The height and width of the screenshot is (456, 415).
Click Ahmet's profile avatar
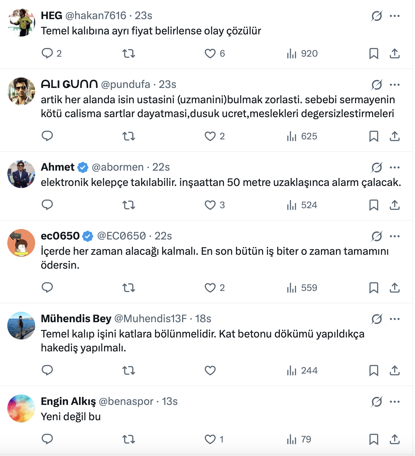coord(21,174)
